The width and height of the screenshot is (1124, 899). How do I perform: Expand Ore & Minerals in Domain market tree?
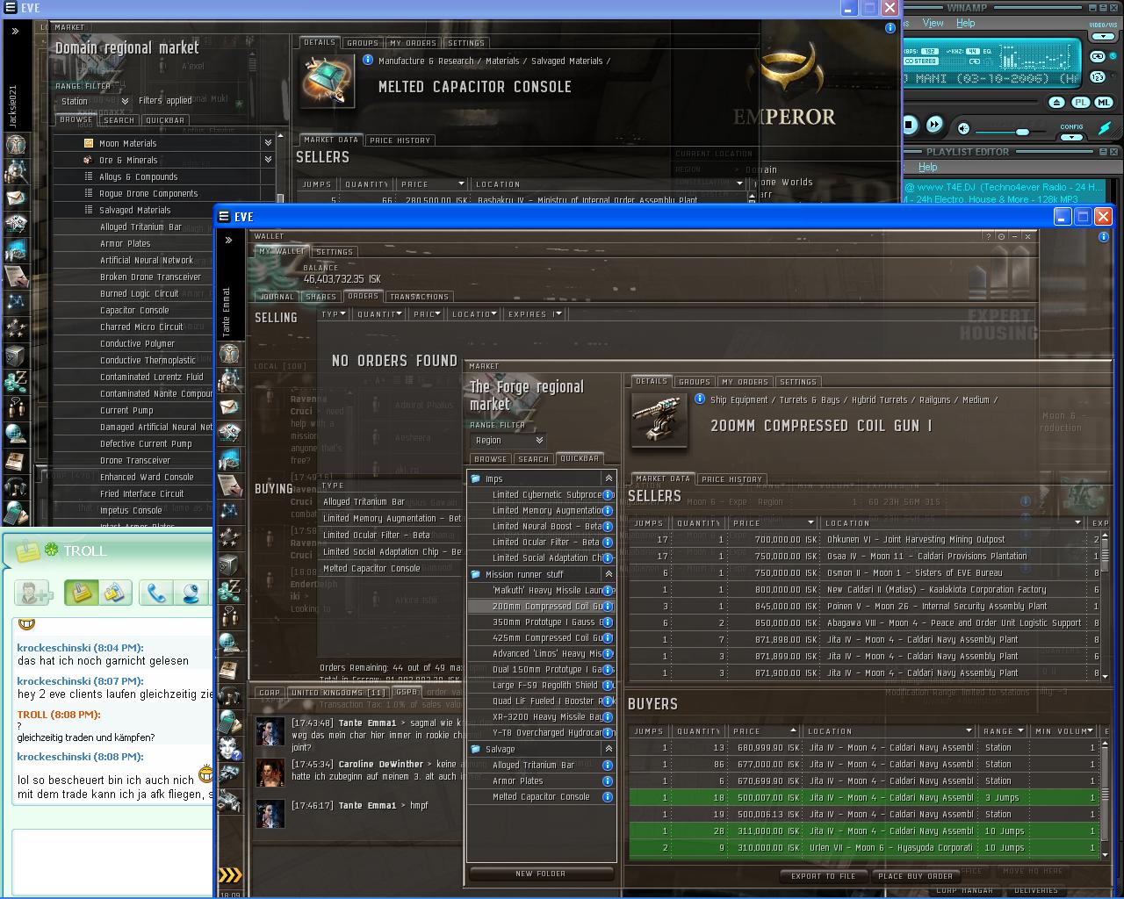(x=268, y=160)
